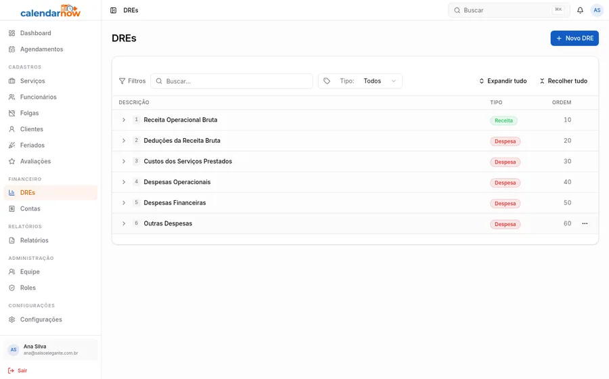
Task: Click the table Buscar search field
Action: pos(231,81)
